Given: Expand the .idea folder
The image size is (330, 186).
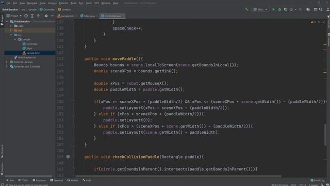Looking at the screenshot, I should click(x=11, y=26).
